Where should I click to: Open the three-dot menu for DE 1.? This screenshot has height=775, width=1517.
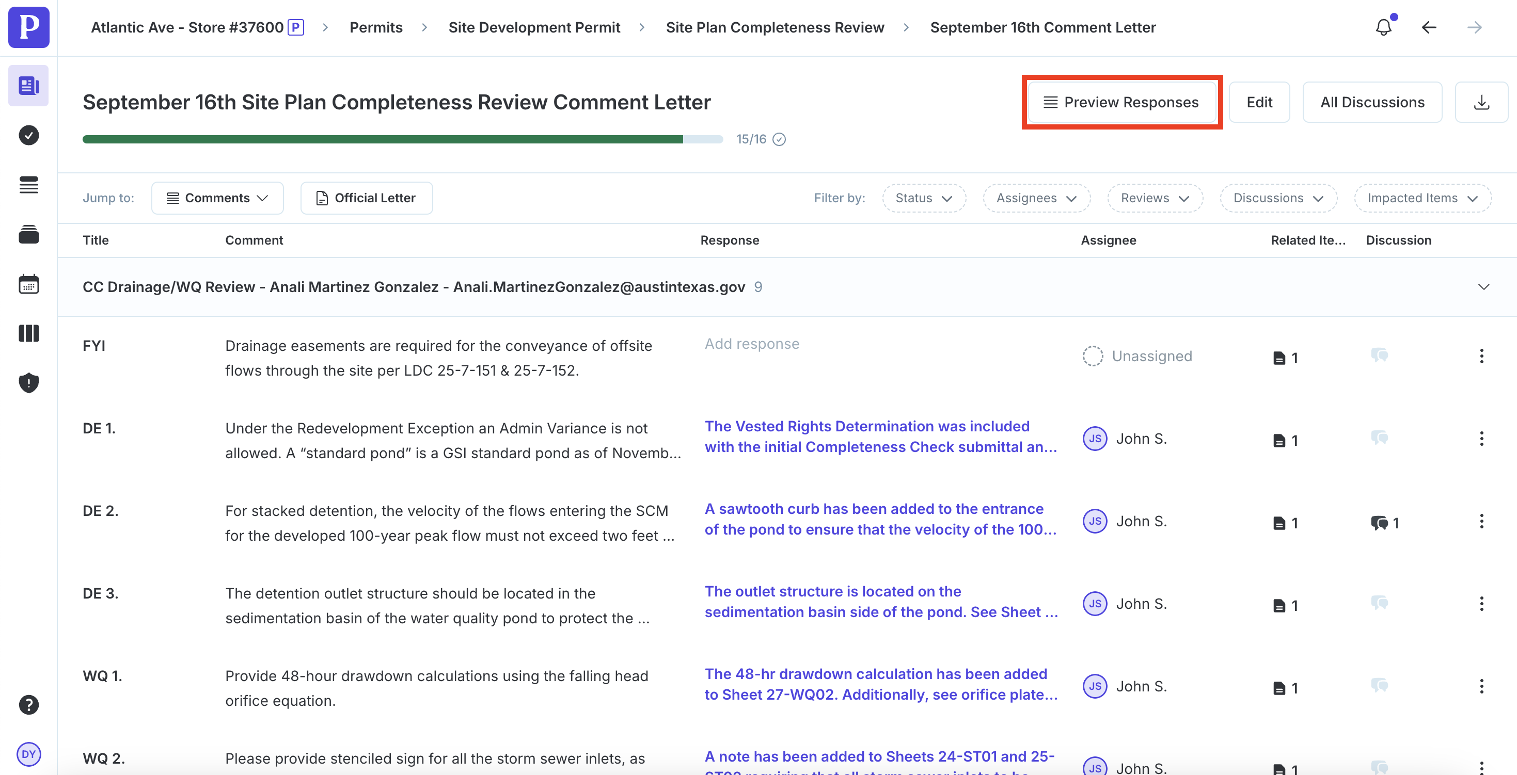(1481, 439)
